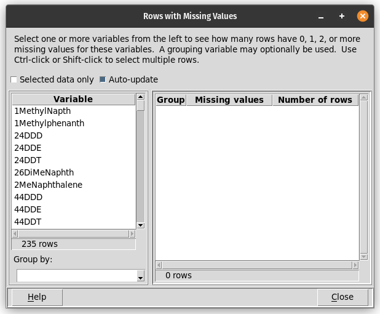Click the results table scroll-down arrow

tap(364, 257)
